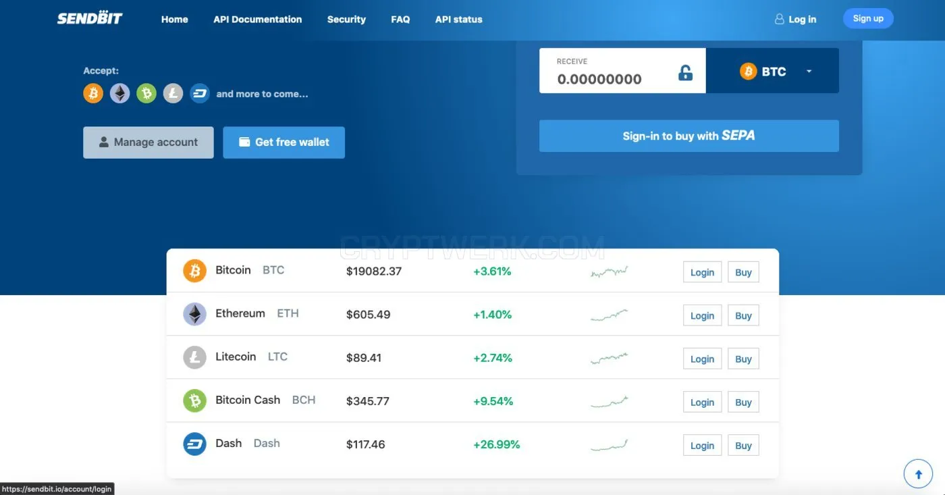Click the +3.61% change for Bitcoin

click(x=492, y=271)
